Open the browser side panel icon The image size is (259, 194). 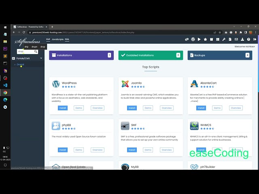click(246, 32)
